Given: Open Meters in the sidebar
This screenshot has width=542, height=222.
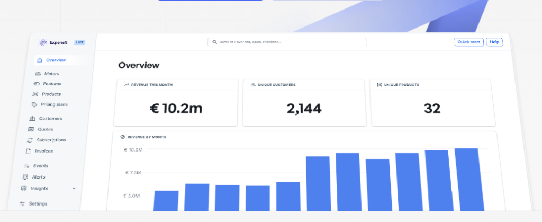Looking at the screenshot, I should [x=52, y=74].
